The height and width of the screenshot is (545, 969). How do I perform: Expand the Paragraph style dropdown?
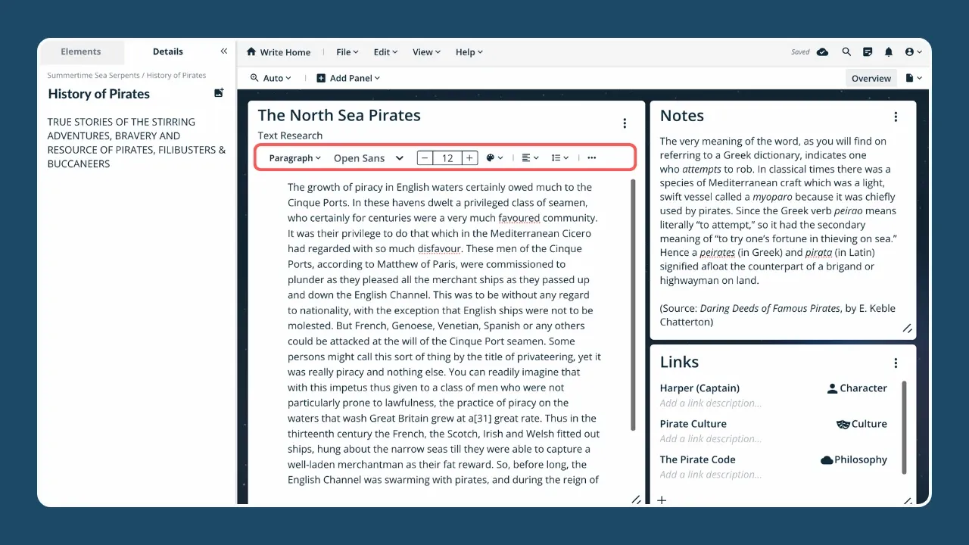[x=294, y=158]
